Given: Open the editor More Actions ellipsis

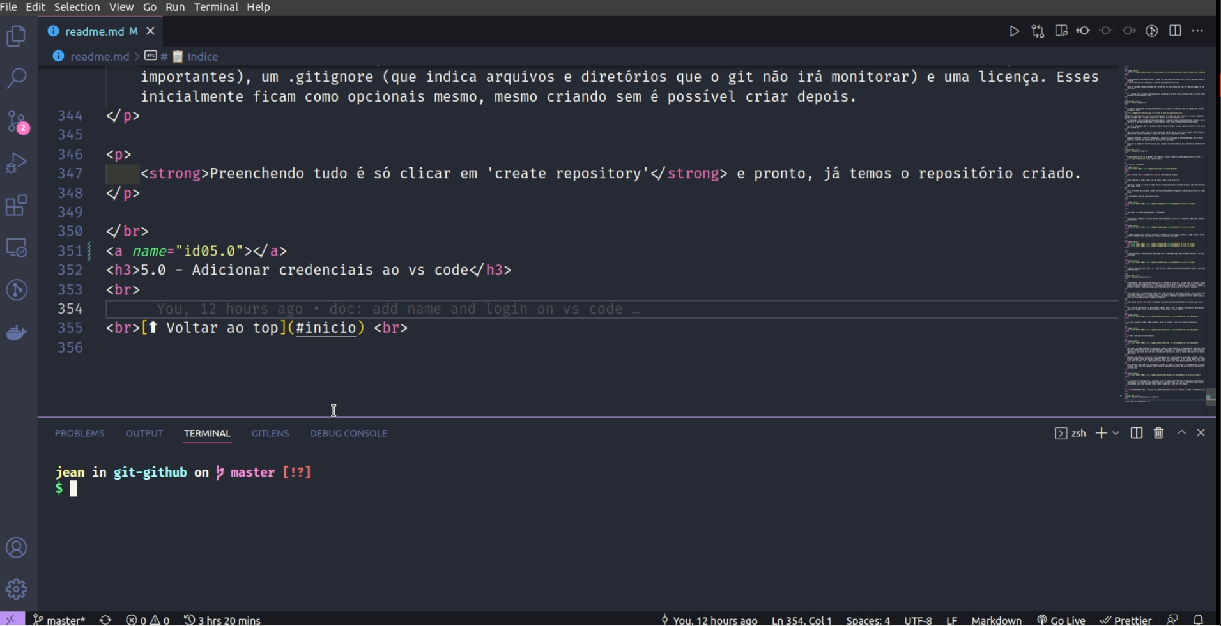Looking at the screenshot, I should [1197, 31].
